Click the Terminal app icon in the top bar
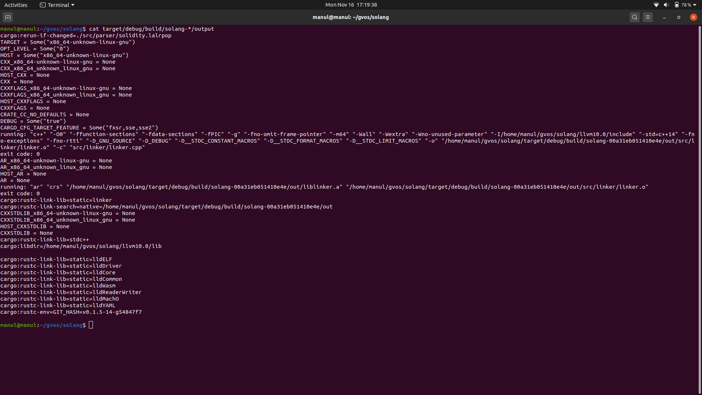The height and width of the screenshot is (395, 702). [x=42, y=5]
